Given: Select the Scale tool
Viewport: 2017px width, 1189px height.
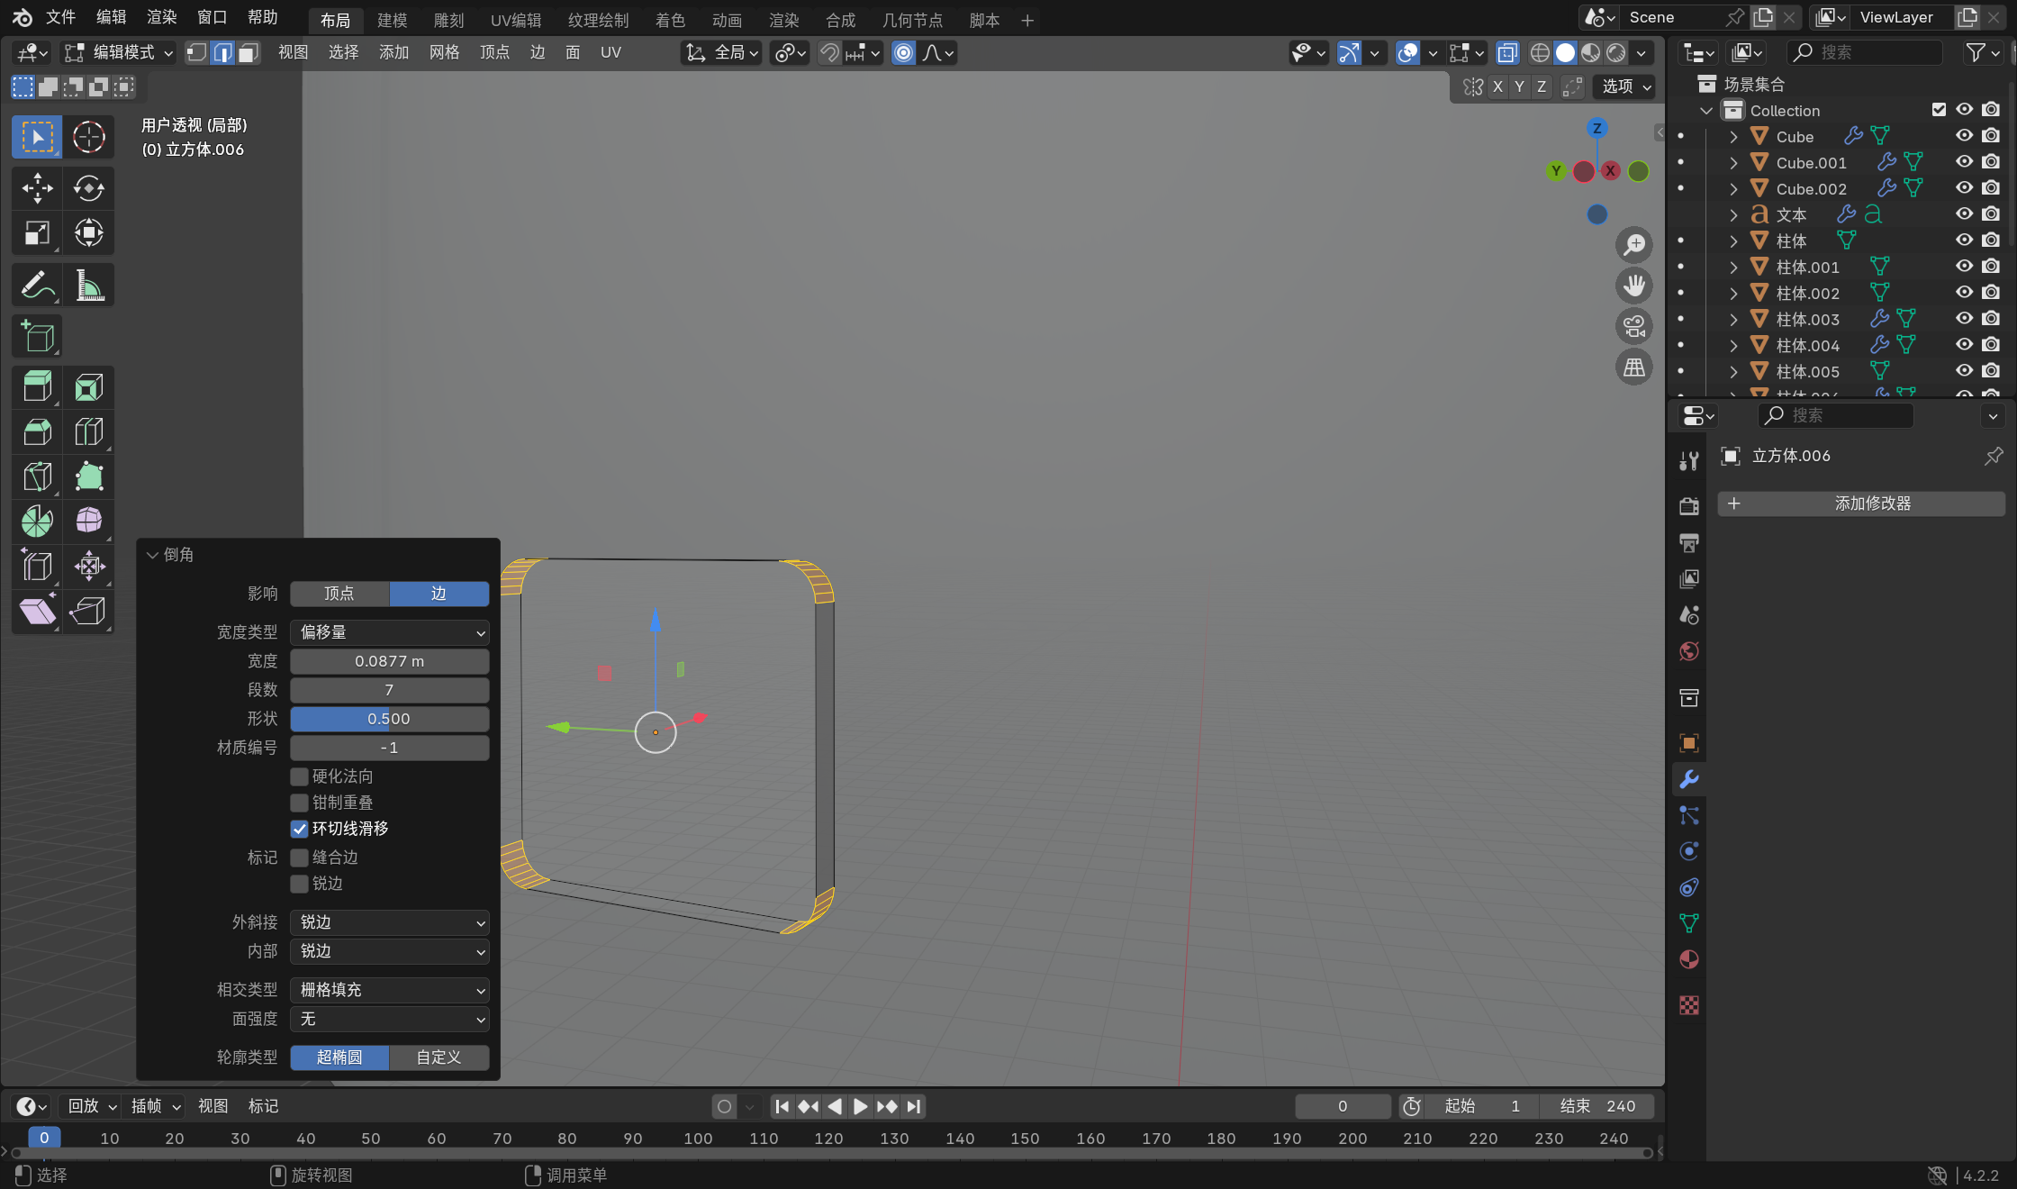Looking at the screenshot, I should click(37, 233).
